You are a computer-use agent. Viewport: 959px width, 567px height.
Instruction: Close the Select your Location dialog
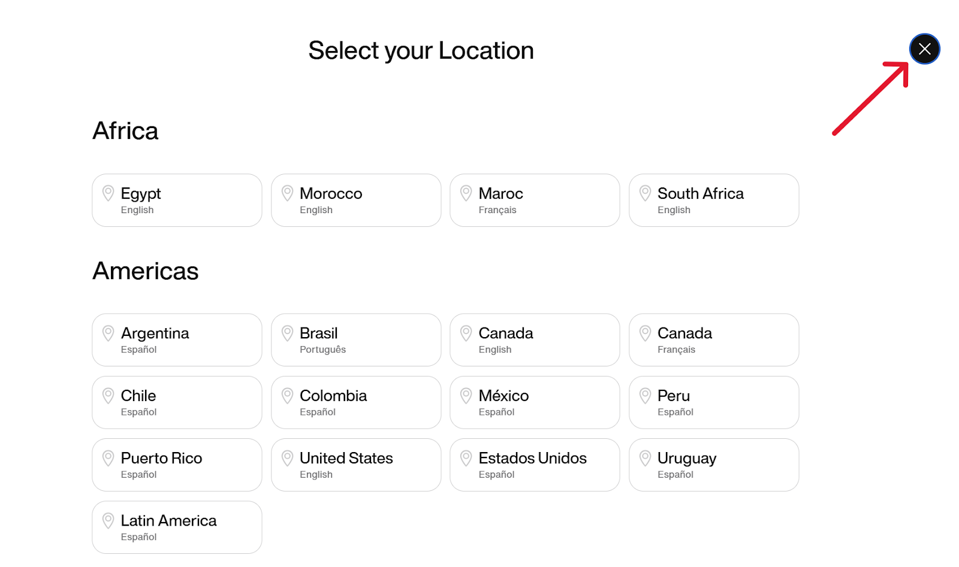click(x=924, y=49)
